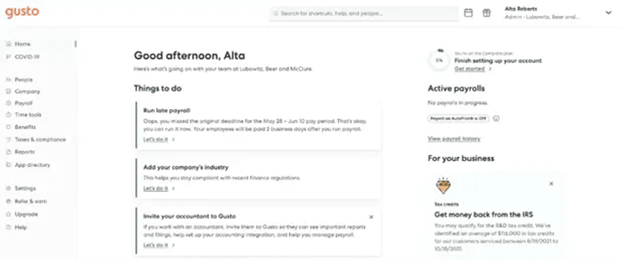Open Home in the sidebar
Screen dimensions: 622x261
[x=23, y=44]
